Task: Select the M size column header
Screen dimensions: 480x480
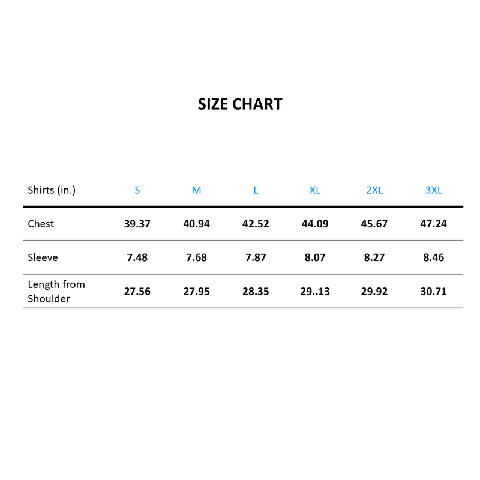Action: (196, 190)
